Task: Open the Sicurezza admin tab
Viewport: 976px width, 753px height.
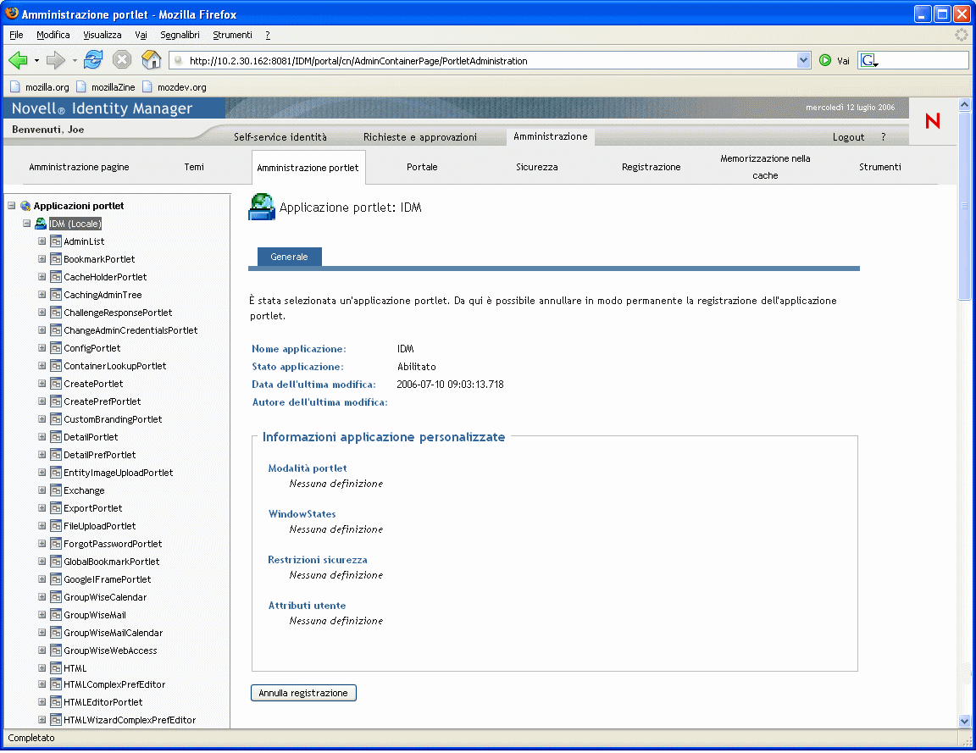Action: point(536,167)
